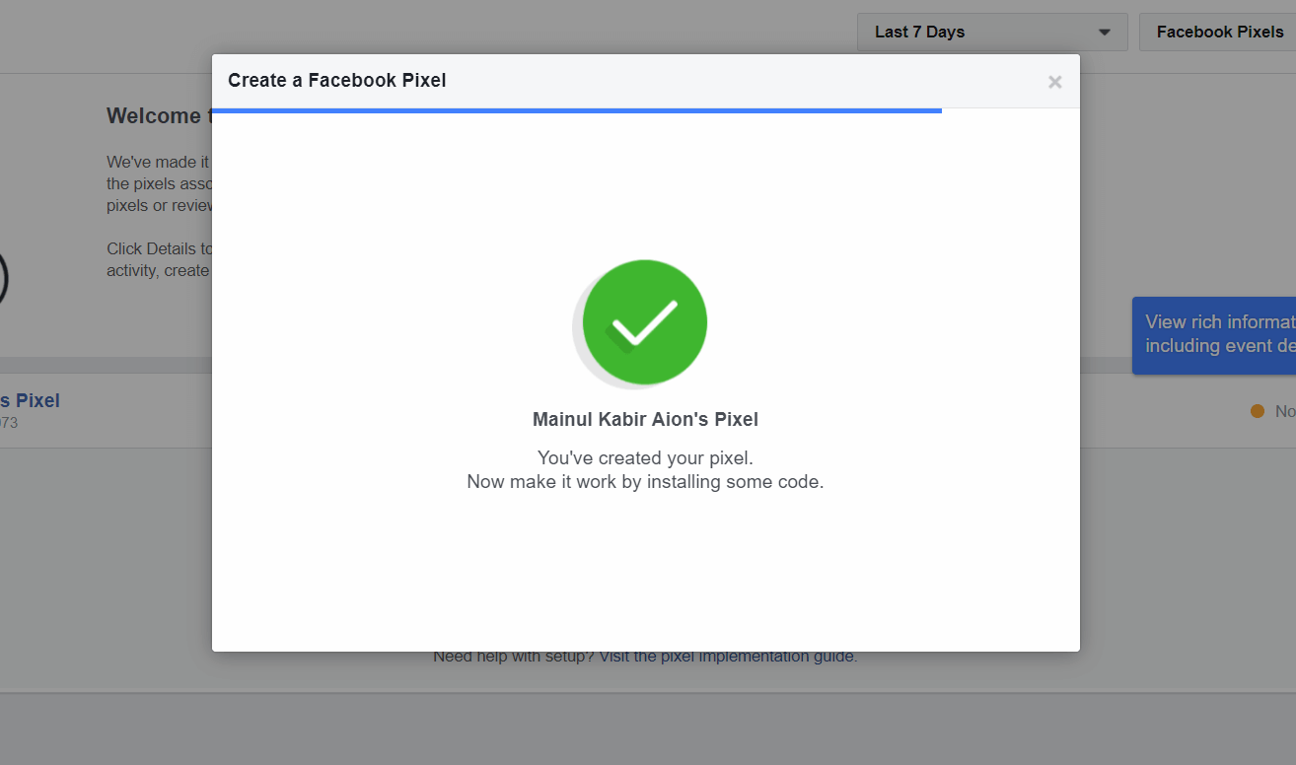Screen dimensions: 1296x765
Task: Close the Create a Facebook Pixel dialog
Action: pos(1054,82)
